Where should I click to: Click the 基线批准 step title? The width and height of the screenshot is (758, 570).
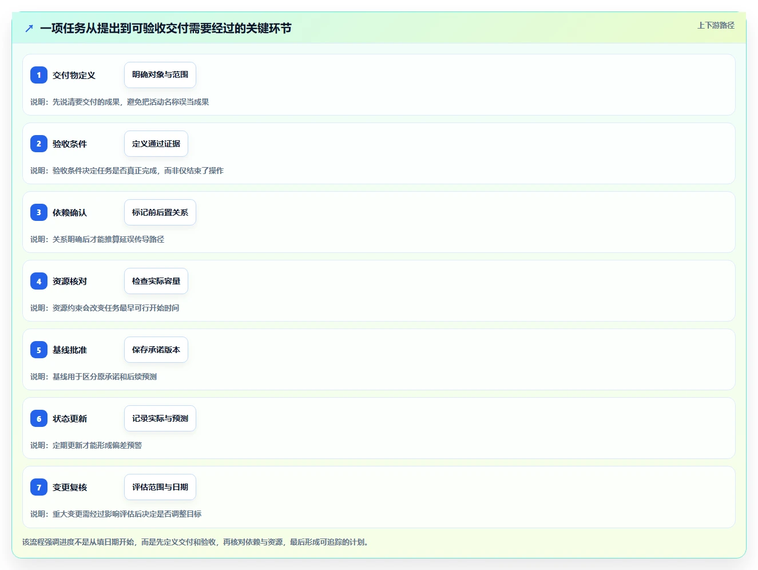[70, 350]
